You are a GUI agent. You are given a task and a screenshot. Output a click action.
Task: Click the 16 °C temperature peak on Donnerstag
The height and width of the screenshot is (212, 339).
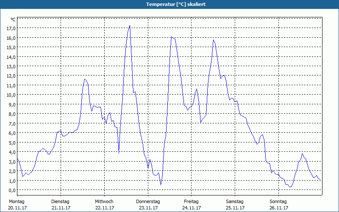[172, 37]
